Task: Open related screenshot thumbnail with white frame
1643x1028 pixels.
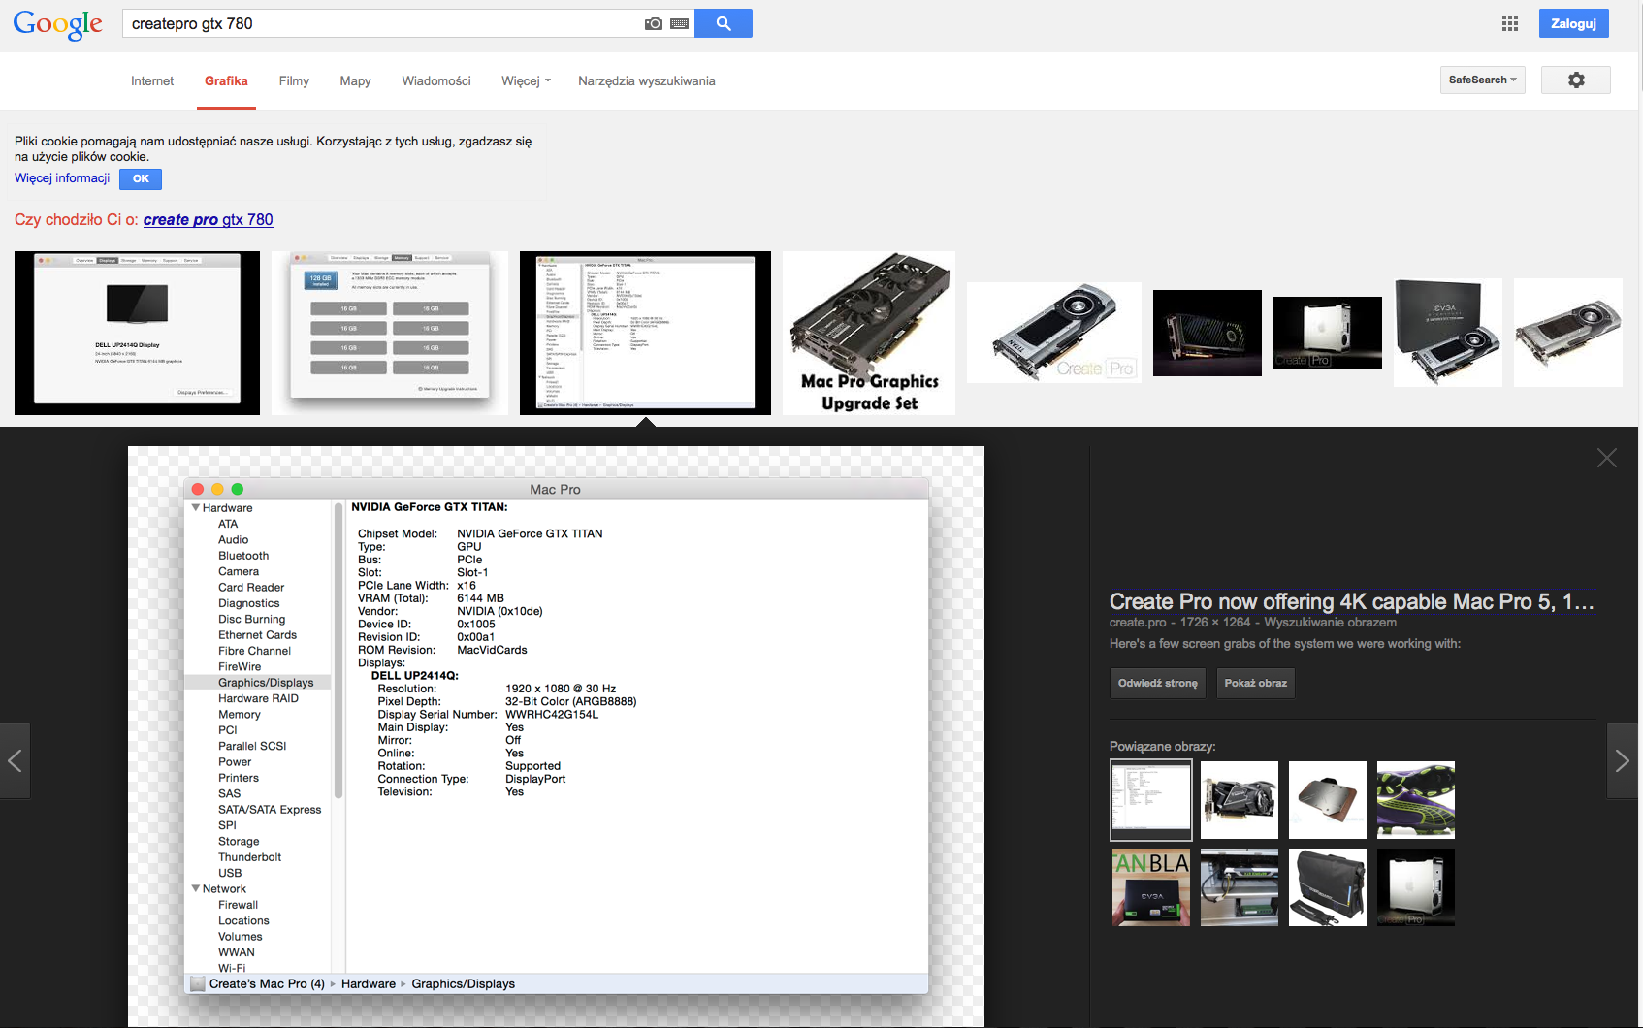Action: pyautogui.click(x=1151, y=800)
